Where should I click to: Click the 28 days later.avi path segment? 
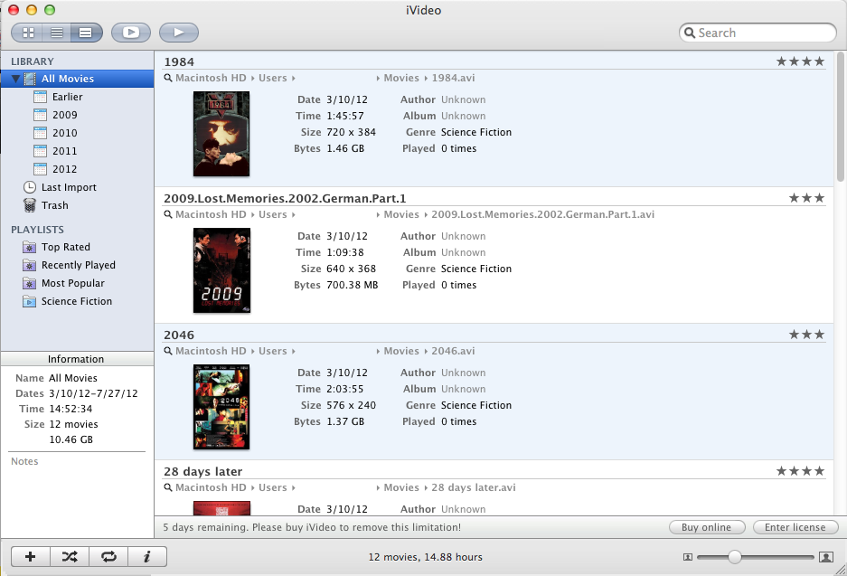tap(473, 487)
